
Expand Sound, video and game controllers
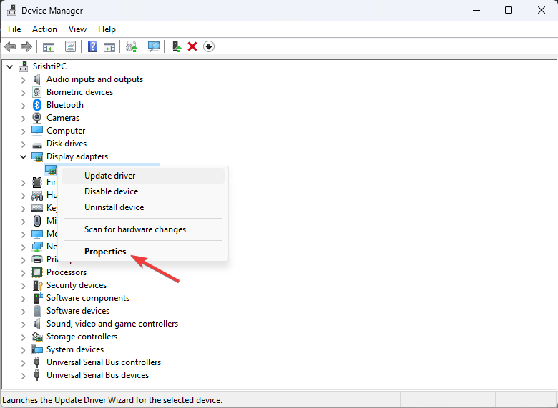(x=24, y=324)
